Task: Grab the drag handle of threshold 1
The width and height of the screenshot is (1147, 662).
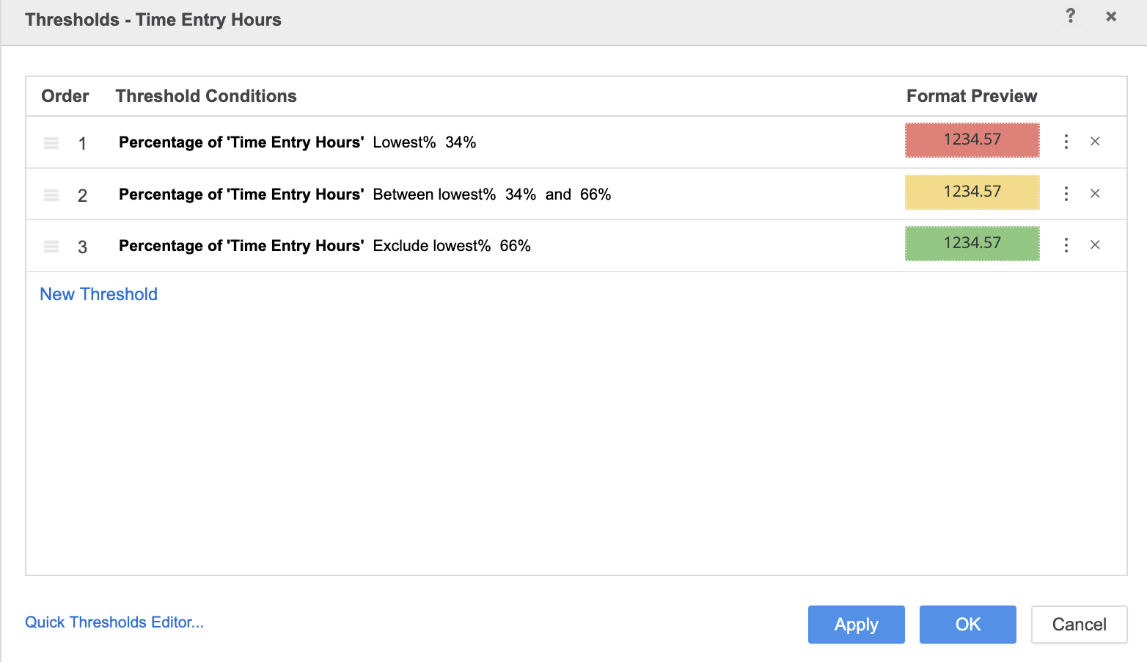Action: pos(51,143)
